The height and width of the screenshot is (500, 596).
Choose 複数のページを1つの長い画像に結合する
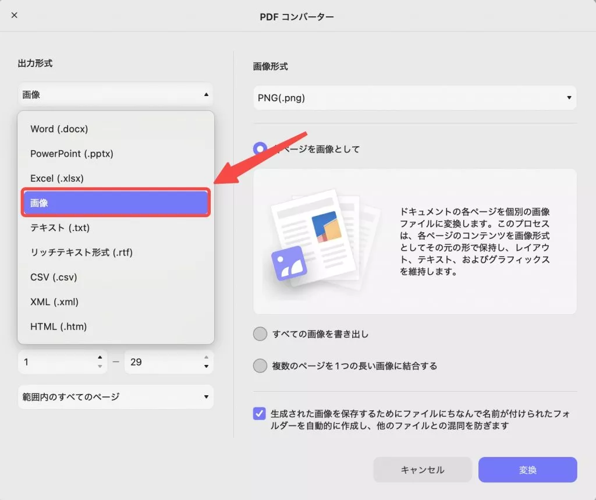(260, 366)
